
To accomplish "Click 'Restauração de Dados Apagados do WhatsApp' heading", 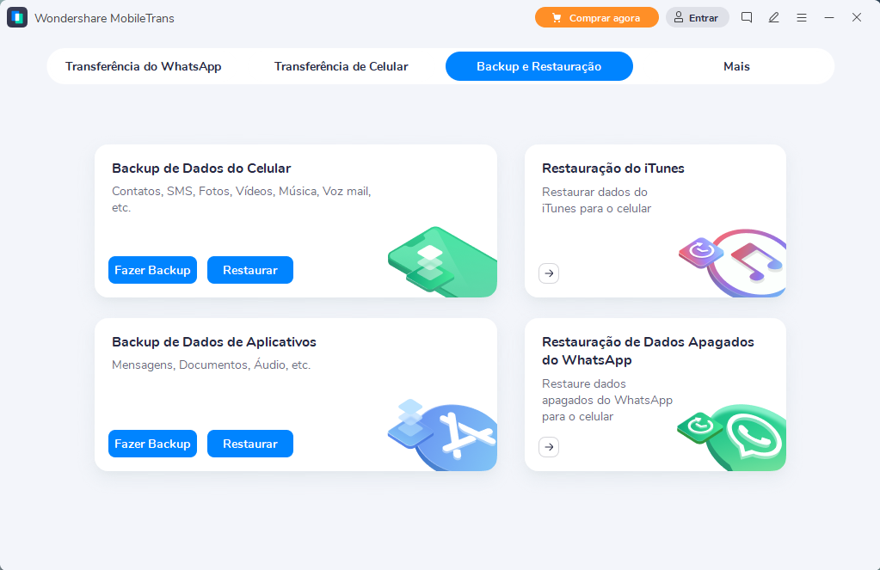I will [x=649, y=351].
